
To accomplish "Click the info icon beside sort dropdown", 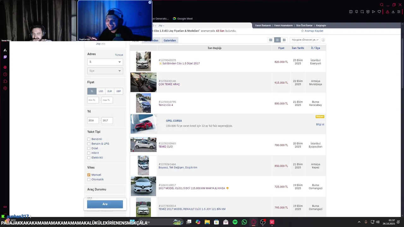I will [323, 40].
